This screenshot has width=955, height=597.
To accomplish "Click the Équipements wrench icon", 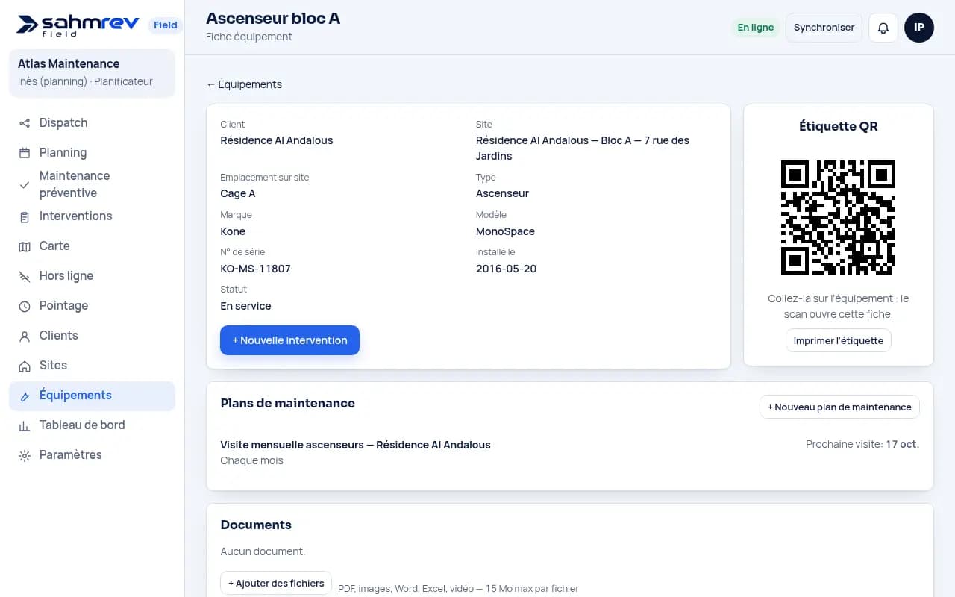I will pos(25,396).
